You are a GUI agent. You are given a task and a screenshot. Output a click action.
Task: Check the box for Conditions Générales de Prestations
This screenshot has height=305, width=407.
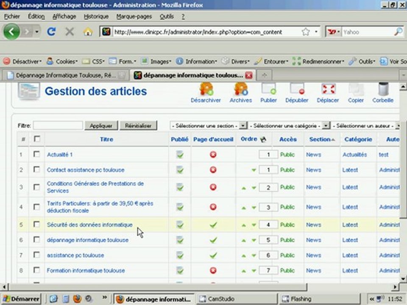[36, 187]
